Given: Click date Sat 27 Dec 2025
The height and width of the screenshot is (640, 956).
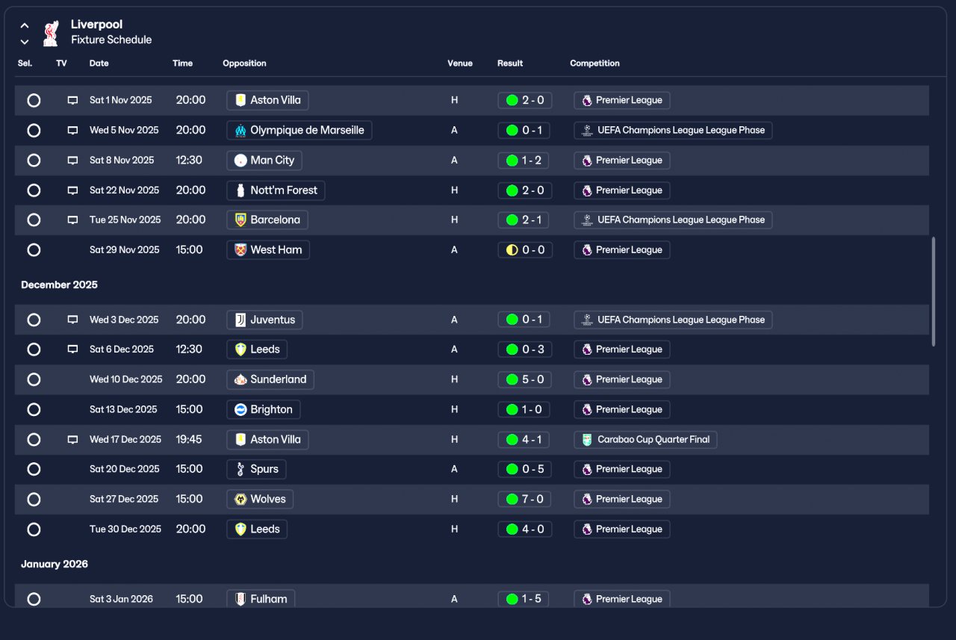Looking at the screenshot, I should point(124,499).
